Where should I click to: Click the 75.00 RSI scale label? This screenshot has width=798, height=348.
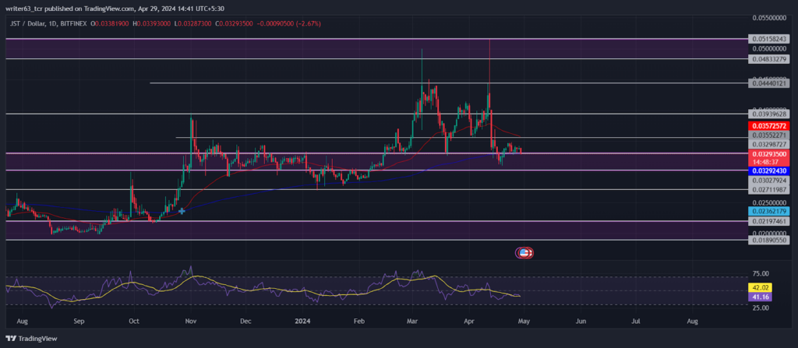[761, 274]
